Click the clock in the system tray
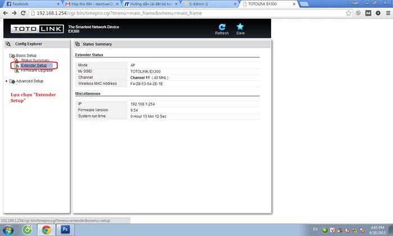 click(x=377, y=229)
